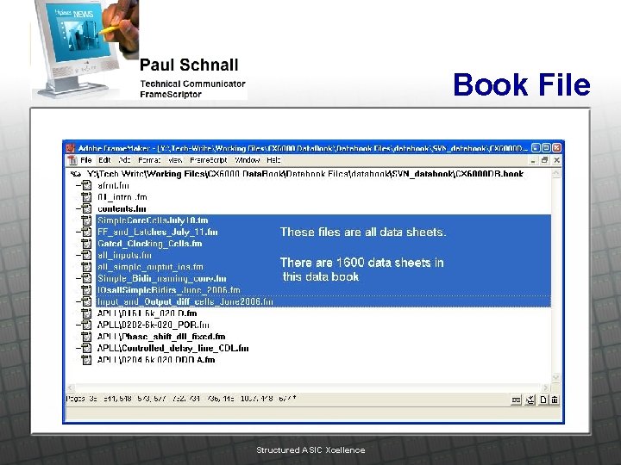The width and height of the screenshot is (621, 465).
Task: Click the lines-style display toggle icon in status bar
Action: [x=516, y=400]
